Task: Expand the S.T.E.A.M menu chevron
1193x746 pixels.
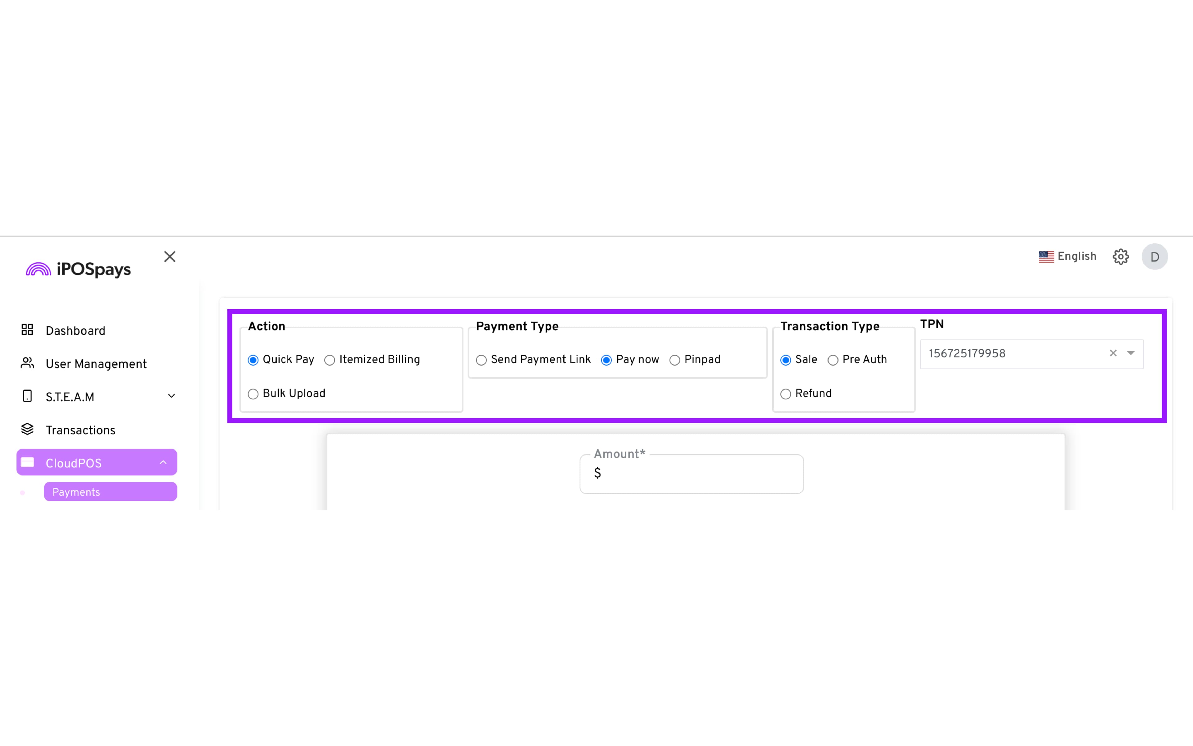Action: click(171, 396)
